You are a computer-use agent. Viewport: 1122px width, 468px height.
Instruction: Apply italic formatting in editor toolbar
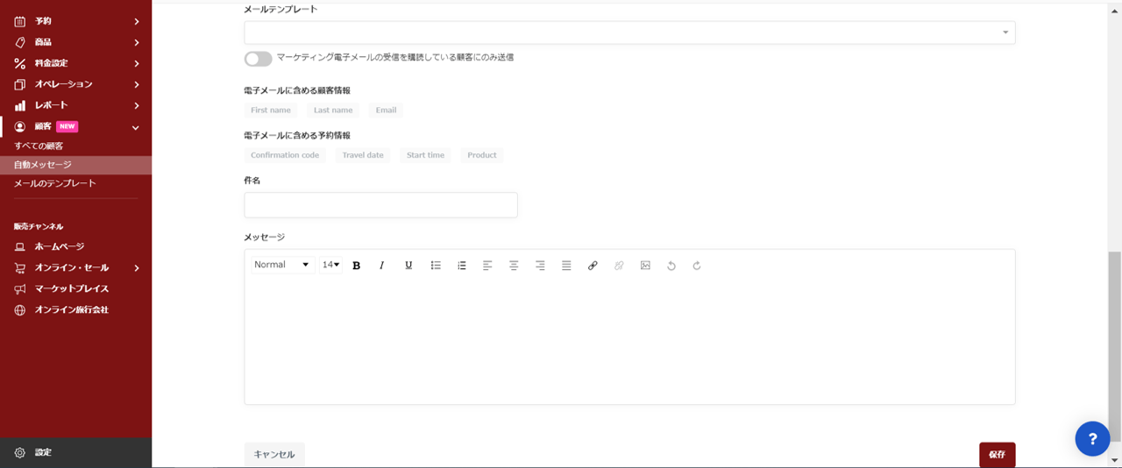click(x=381, y=266)
